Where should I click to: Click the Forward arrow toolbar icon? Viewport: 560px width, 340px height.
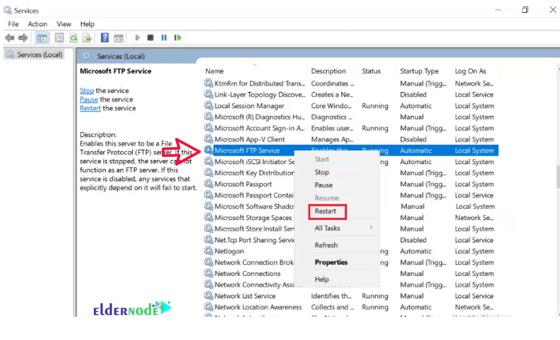click(23, 38)
